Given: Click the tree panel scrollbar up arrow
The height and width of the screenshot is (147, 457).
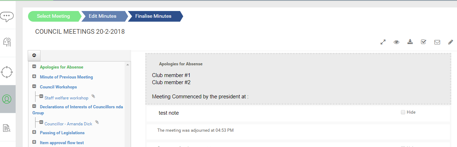Looking at the screenshot, I should click(127, 65).
